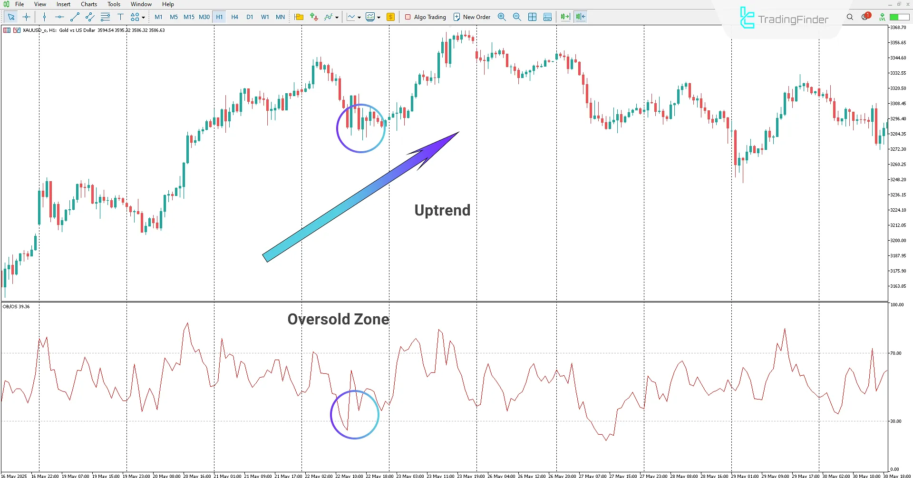Click the New Order button
Viewport: 913px width, 478px height.
click(472, 17)
